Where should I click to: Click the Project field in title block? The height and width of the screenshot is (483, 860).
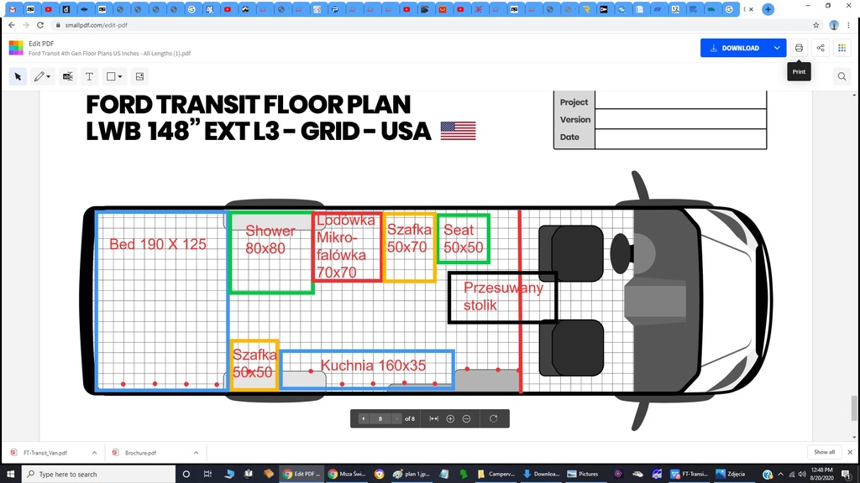coord(680,101)
